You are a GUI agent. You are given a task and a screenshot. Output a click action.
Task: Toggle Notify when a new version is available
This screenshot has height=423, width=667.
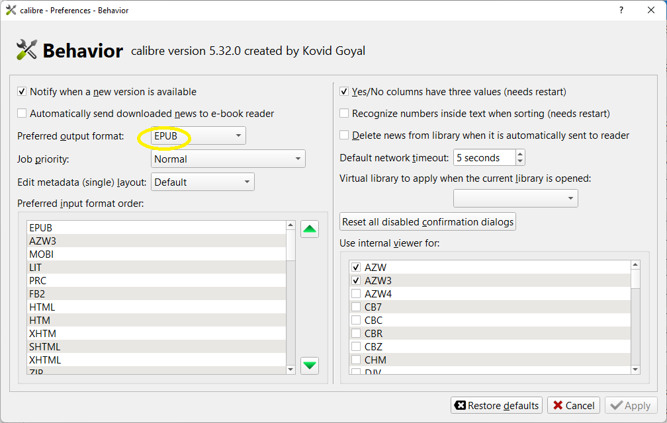[x=22, y=92]
